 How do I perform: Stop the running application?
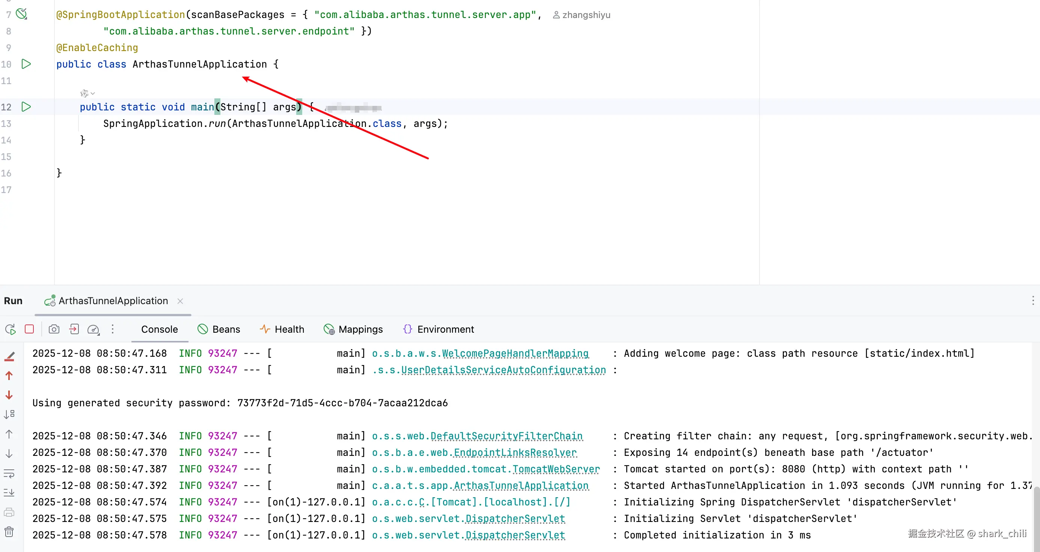pyautogui.click(x=29, y=329)
